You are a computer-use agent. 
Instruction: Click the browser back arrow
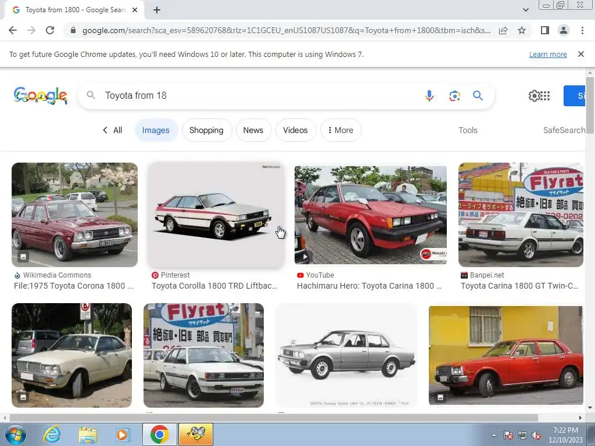click(13, 30)
